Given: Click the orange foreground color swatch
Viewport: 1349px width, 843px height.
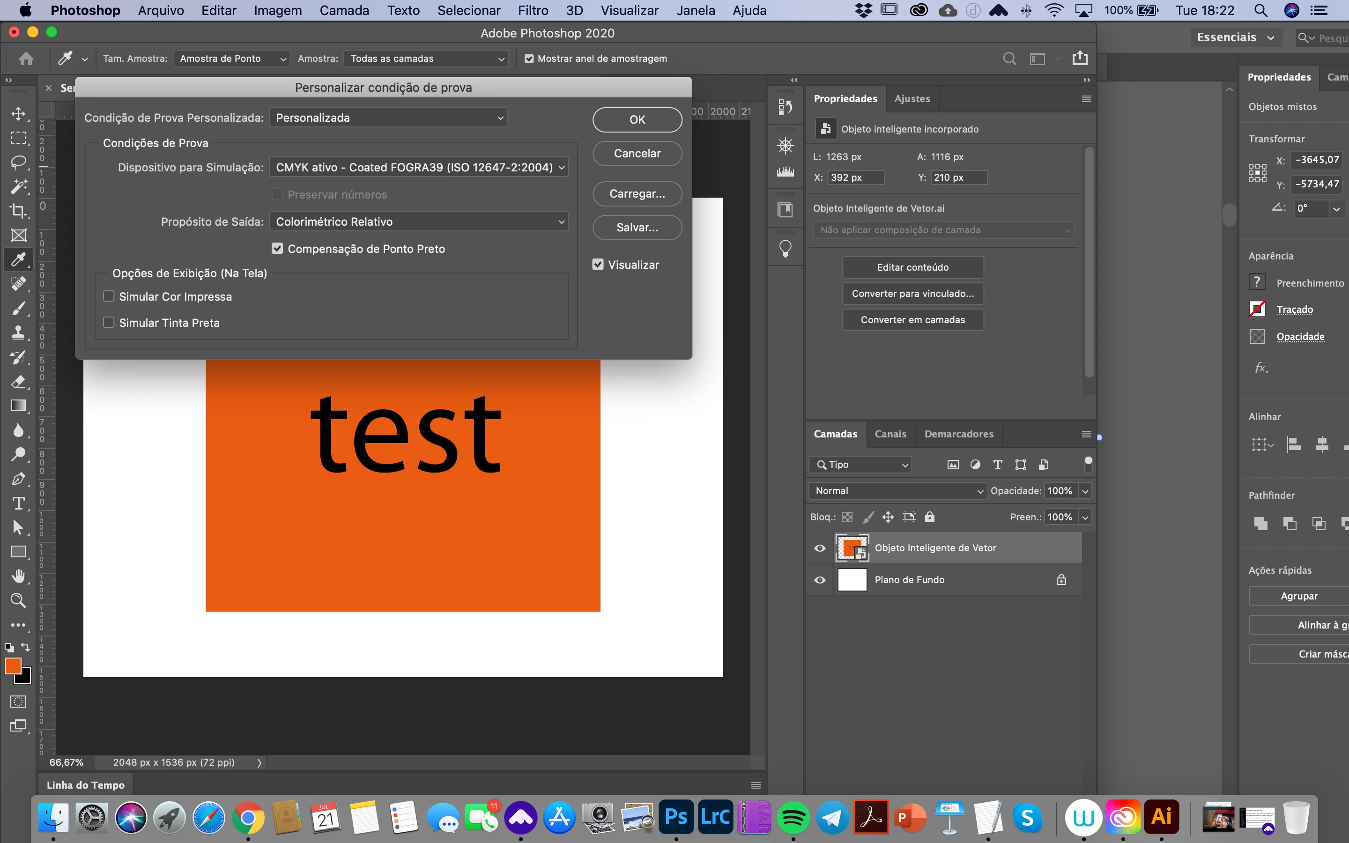Looking at the screenshot, I should 12,666.
